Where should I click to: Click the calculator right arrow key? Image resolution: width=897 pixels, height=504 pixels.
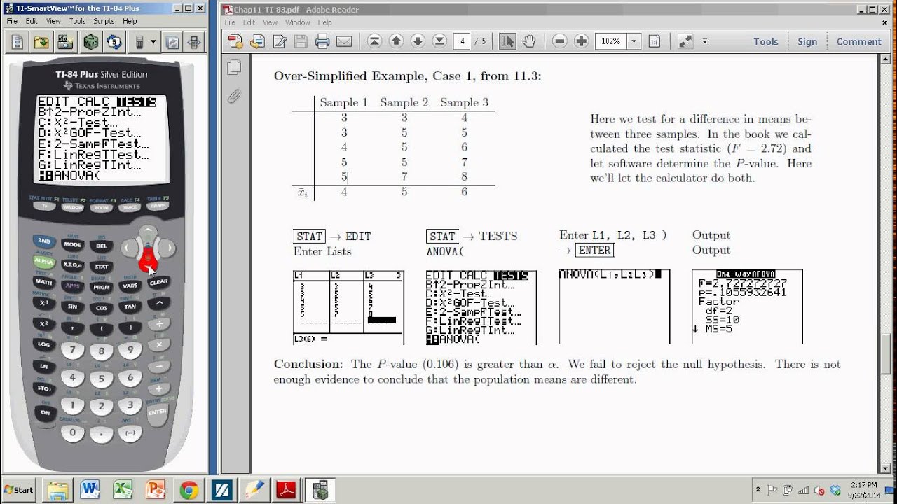pyautogui.click(x=167, y=248)
